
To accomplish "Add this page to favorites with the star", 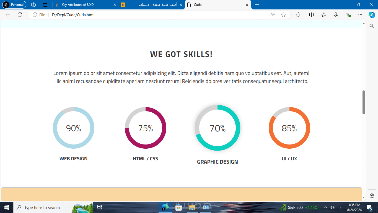I will (x=283, y=15).
